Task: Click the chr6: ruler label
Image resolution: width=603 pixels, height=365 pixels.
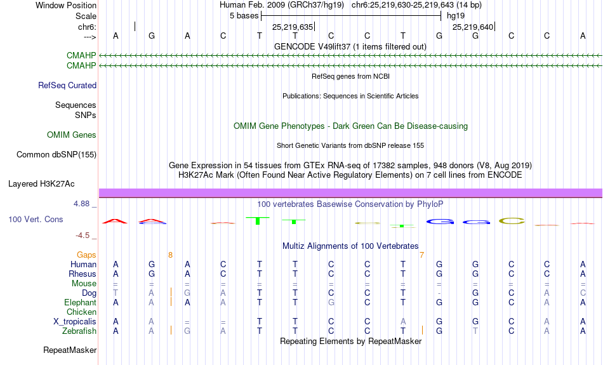Action: [87, 27]
